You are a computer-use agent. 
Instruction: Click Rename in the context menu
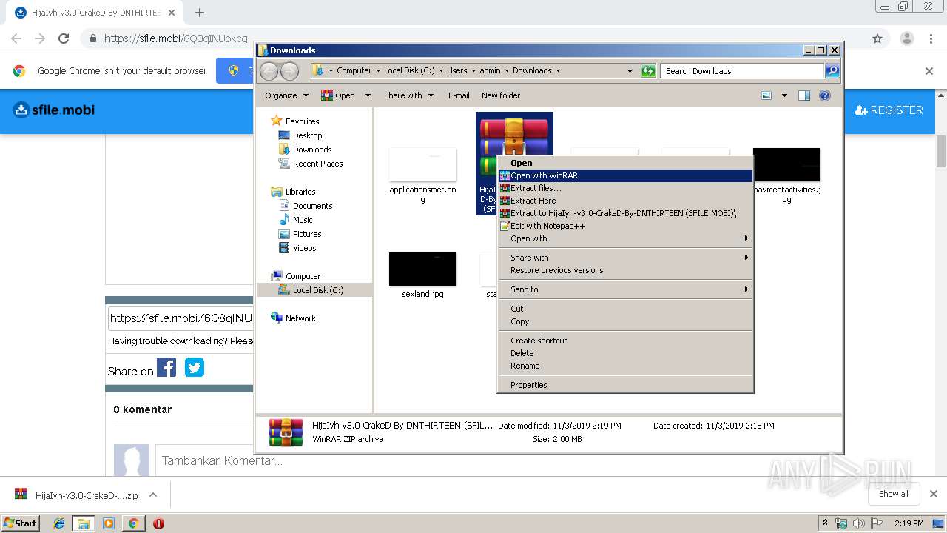coord(625,366)
